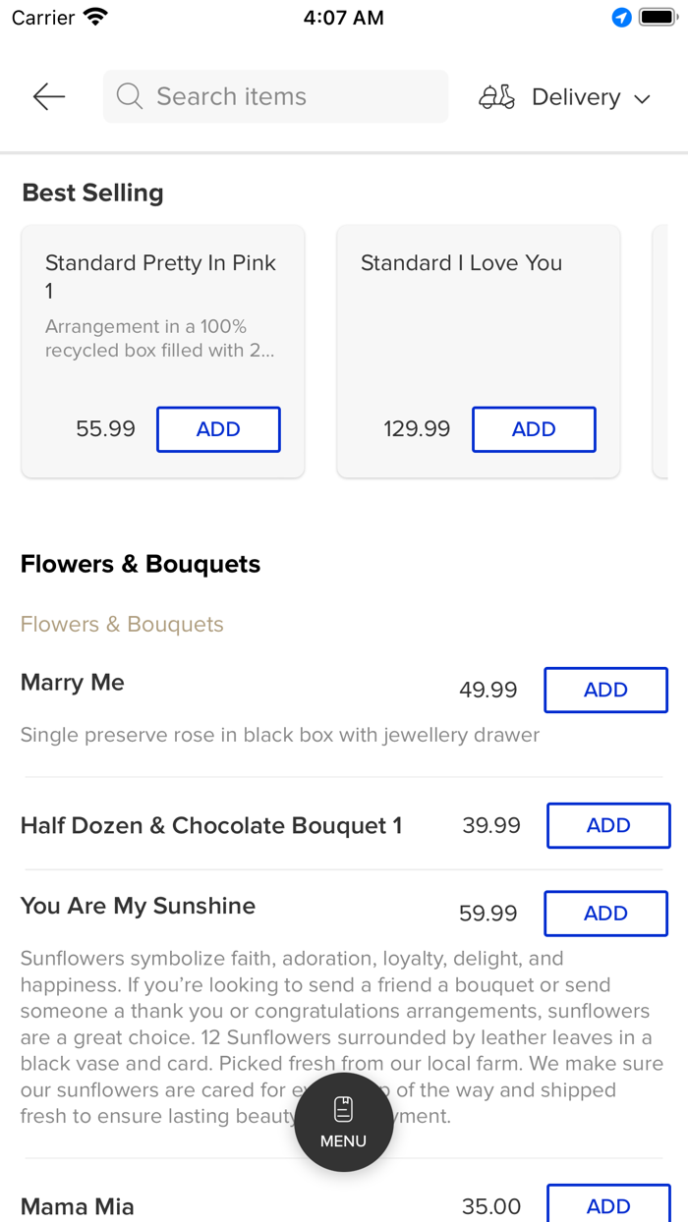Add Marry Me to cart
688x1222 pixels.
605,690
